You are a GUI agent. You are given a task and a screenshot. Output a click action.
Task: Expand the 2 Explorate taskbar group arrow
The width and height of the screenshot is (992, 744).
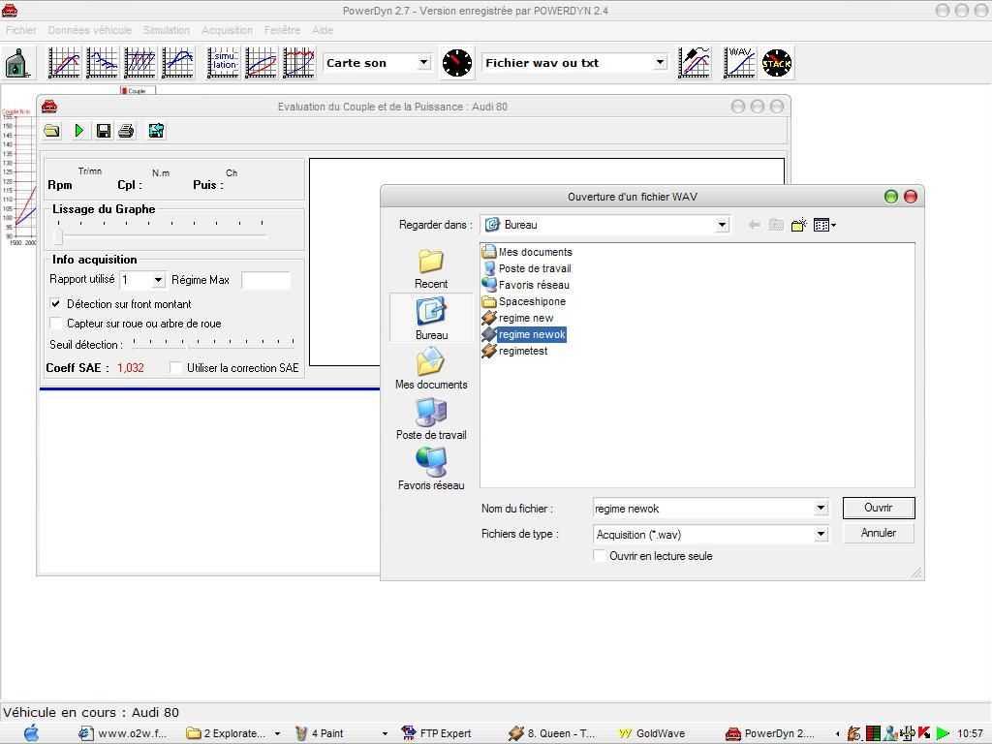coord(277,734)
